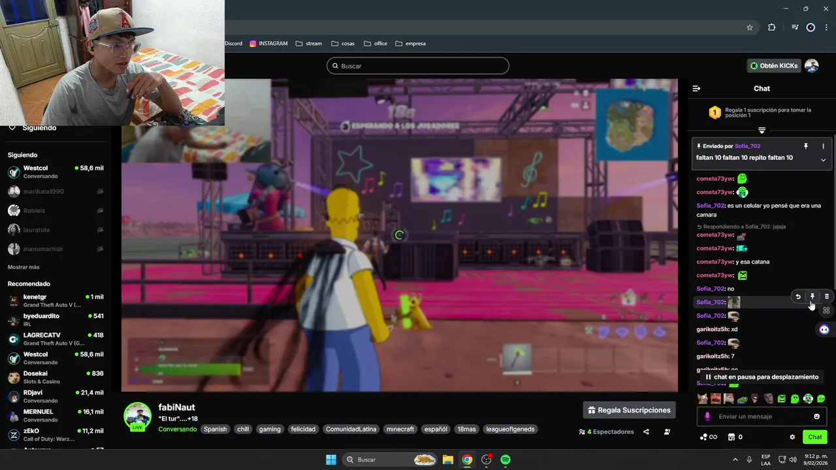Screen dimensions: 836x470
Task: Open fabiNaut channel name link
Action: 176,407
